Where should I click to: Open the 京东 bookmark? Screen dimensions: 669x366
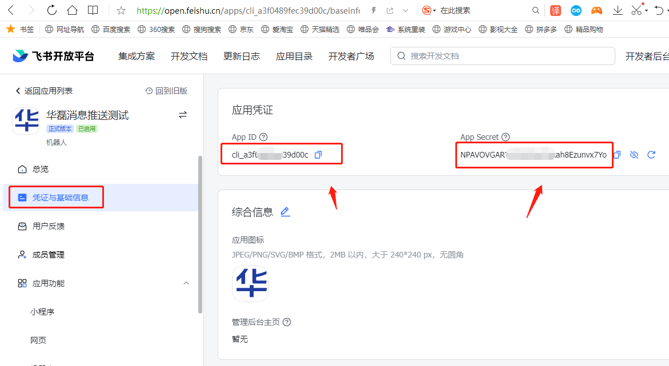click(x=241, y=30)
